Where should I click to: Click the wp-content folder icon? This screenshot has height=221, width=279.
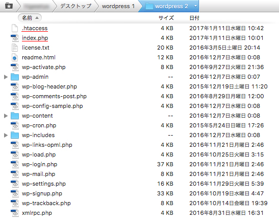coord(15,116)
